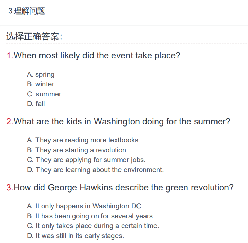Screen dimensions: 248x243
Task: Choose answer C. summer
Action: [44, 94]
